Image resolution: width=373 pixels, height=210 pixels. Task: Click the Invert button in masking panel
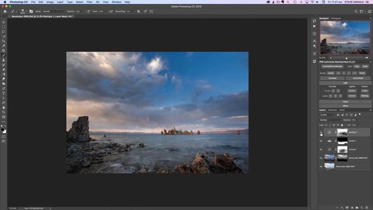tap(362, 73)
